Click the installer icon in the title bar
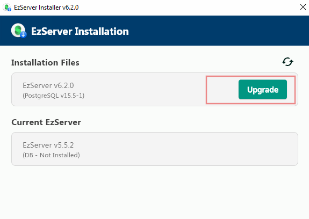The image size is (309, 219). pyautogui.click(x=8, y=8)
